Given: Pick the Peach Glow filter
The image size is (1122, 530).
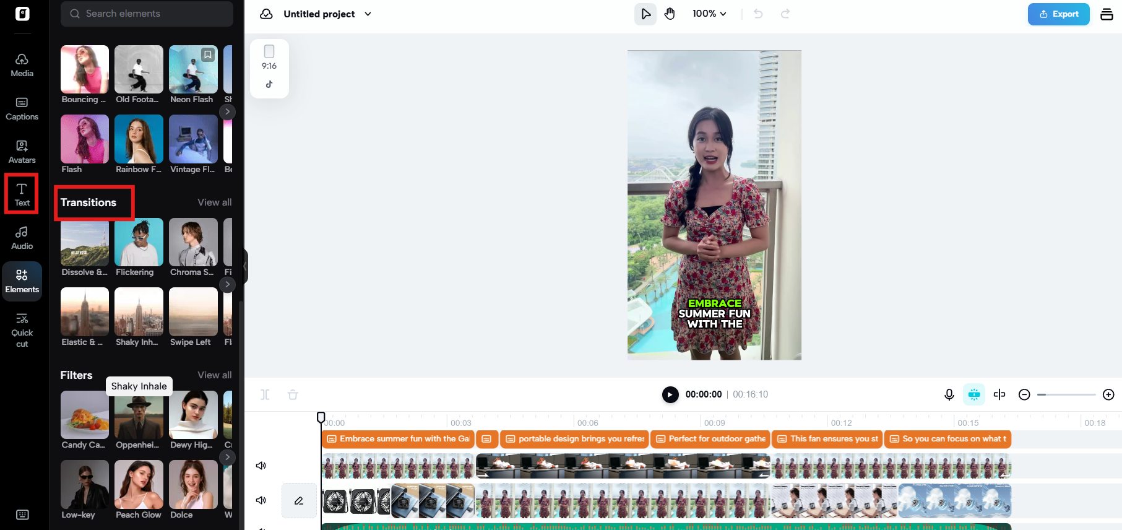Looking at the screenshot, I should (x=139, y=485).
